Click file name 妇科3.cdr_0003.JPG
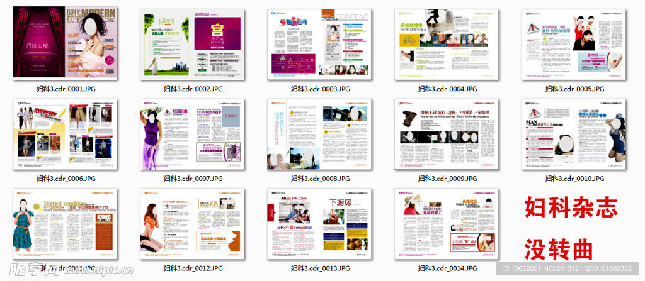Viewport: 645px width, 281px height. click(x=321, y=89)
